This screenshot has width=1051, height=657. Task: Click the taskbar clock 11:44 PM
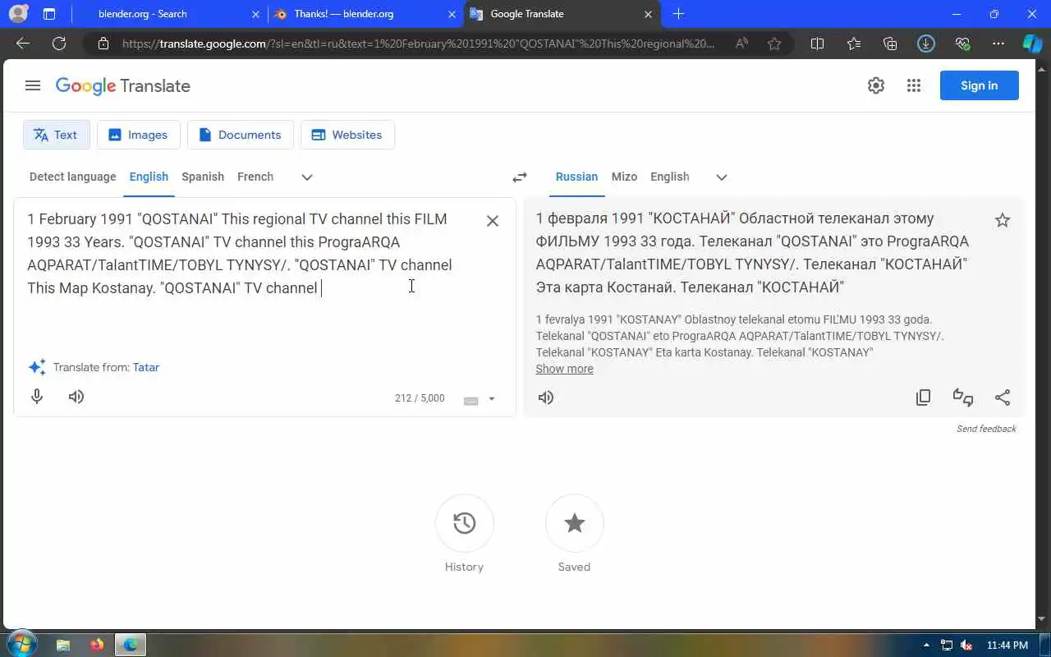1007,646
